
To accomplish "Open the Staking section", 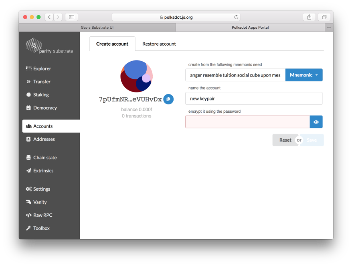I will click(40, 95).
